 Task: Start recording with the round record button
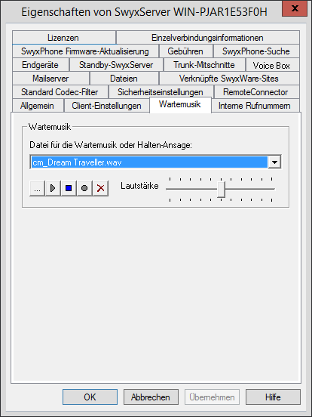pos(84,189)
